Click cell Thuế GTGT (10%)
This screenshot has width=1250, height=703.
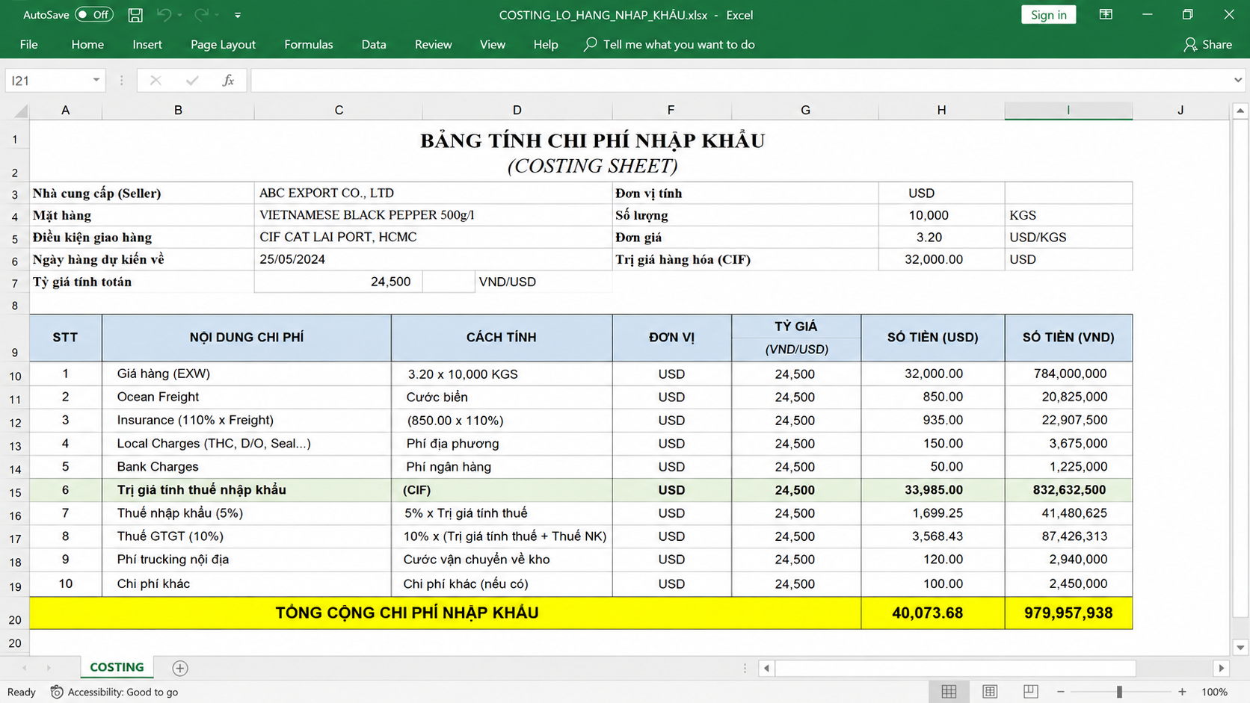246,536
